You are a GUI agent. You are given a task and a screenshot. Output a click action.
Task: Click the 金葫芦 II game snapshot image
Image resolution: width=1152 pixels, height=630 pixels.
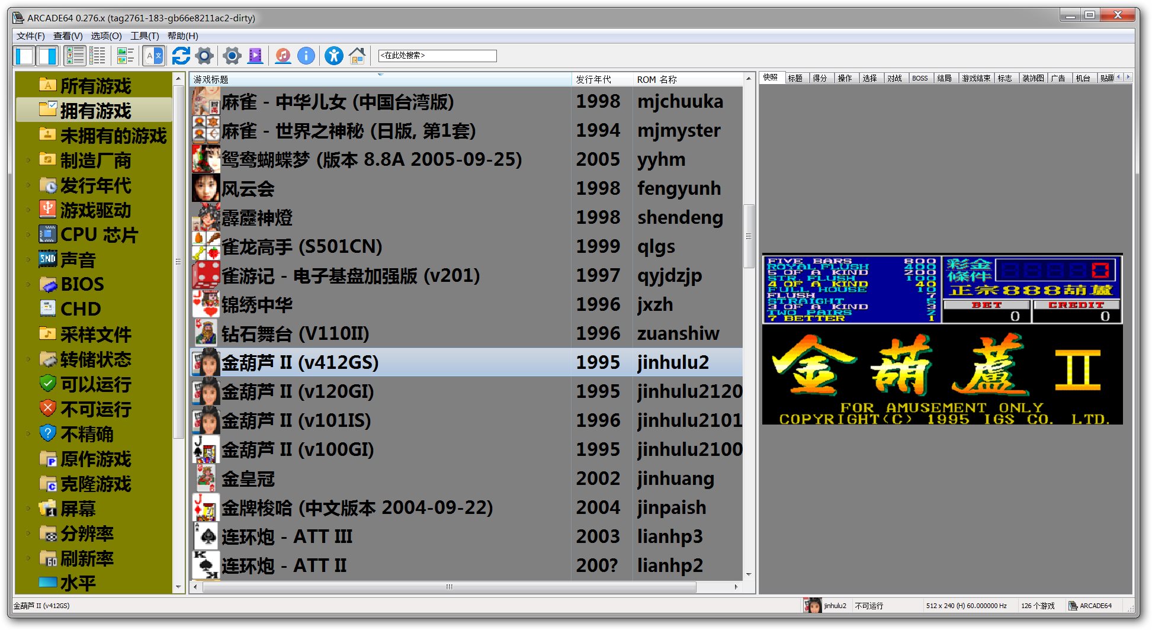(x=942, y=339)
